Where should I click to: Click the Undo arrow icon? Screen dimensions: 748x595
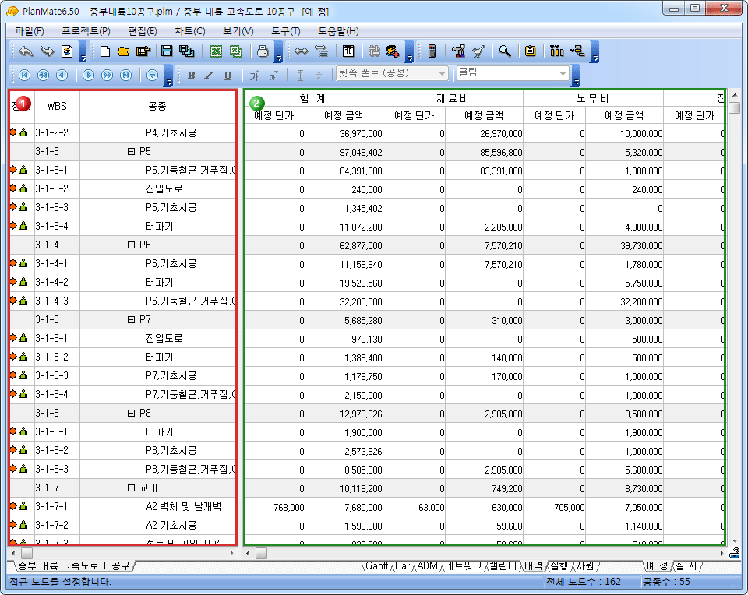click(x=26, y=51)
